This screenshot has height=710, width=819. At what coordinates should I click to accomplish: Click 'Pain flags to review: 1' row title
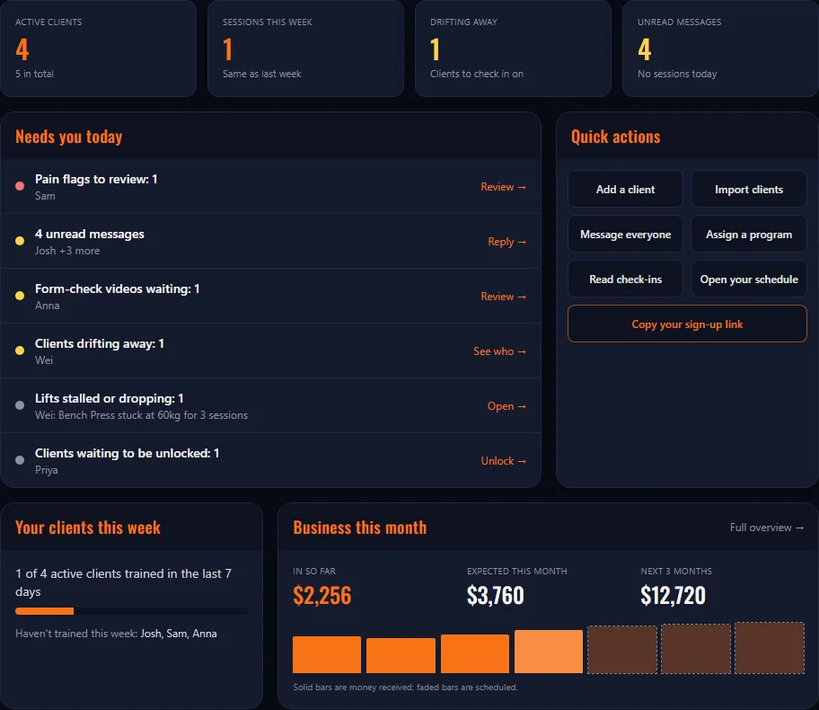pyautogui.click(x=96, y=180)
